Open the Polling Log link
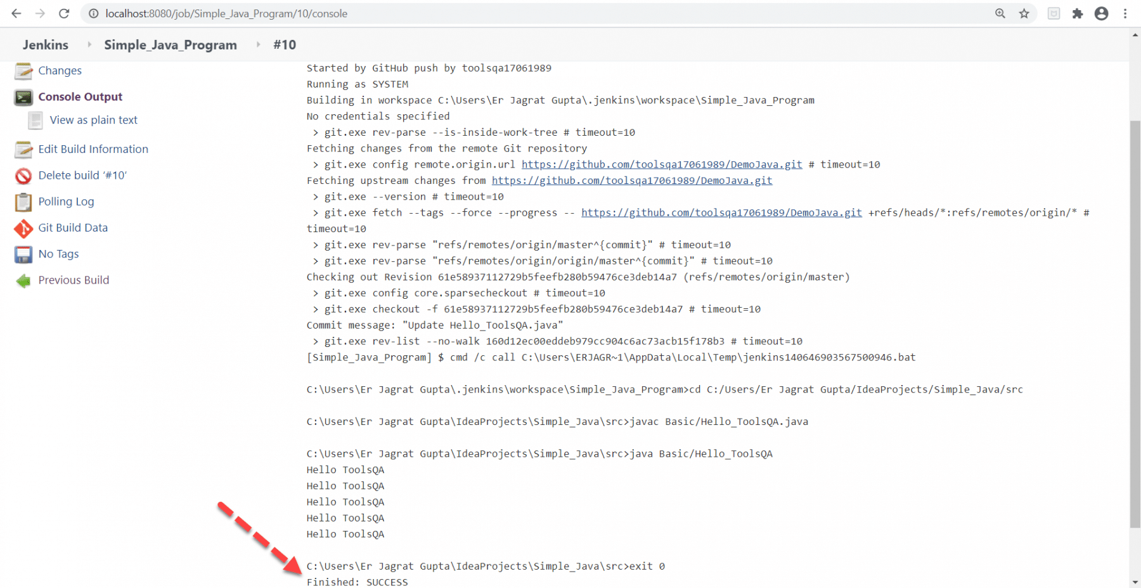The width and height of the screenshot is (1141, 588). tap(66, 202)
